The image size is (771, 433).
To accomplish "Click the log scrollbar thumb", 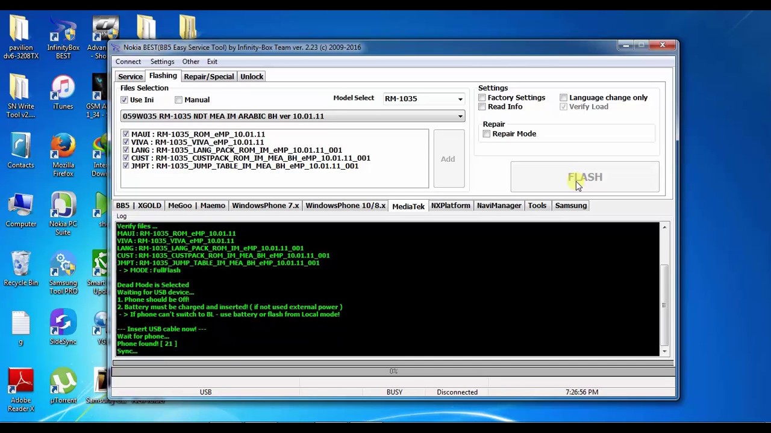I will 664,306.
